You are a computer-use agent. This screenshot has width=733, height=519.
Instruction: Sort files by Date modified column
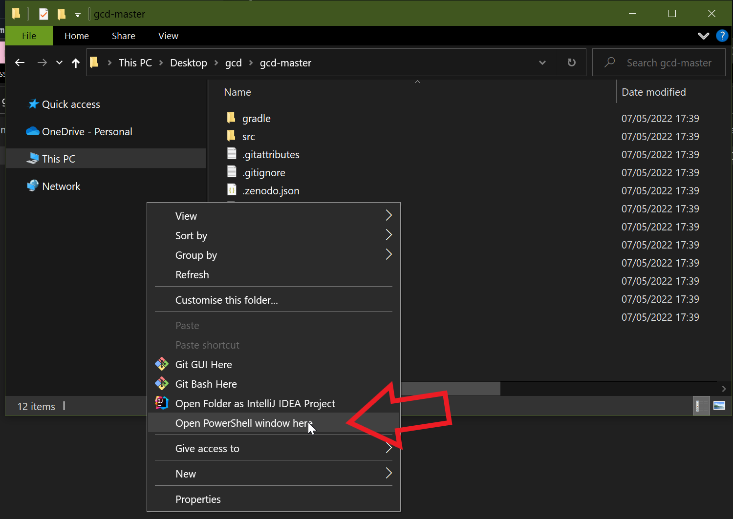(653, 92)
